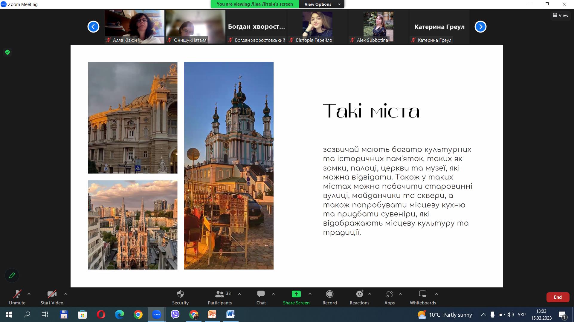Click the red End meeting button
This screenshot has width=574, height=322.
click(558, 297)
